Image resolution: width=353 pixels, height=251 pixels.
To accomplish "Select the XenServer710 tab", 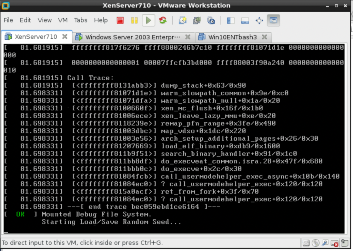I will coord(36,37).
